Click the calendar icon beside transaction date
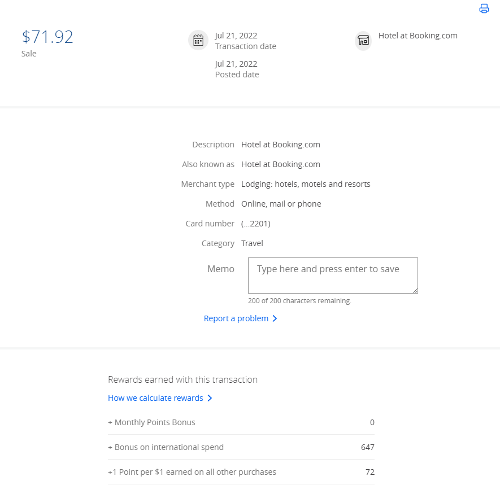 [198, 40]
